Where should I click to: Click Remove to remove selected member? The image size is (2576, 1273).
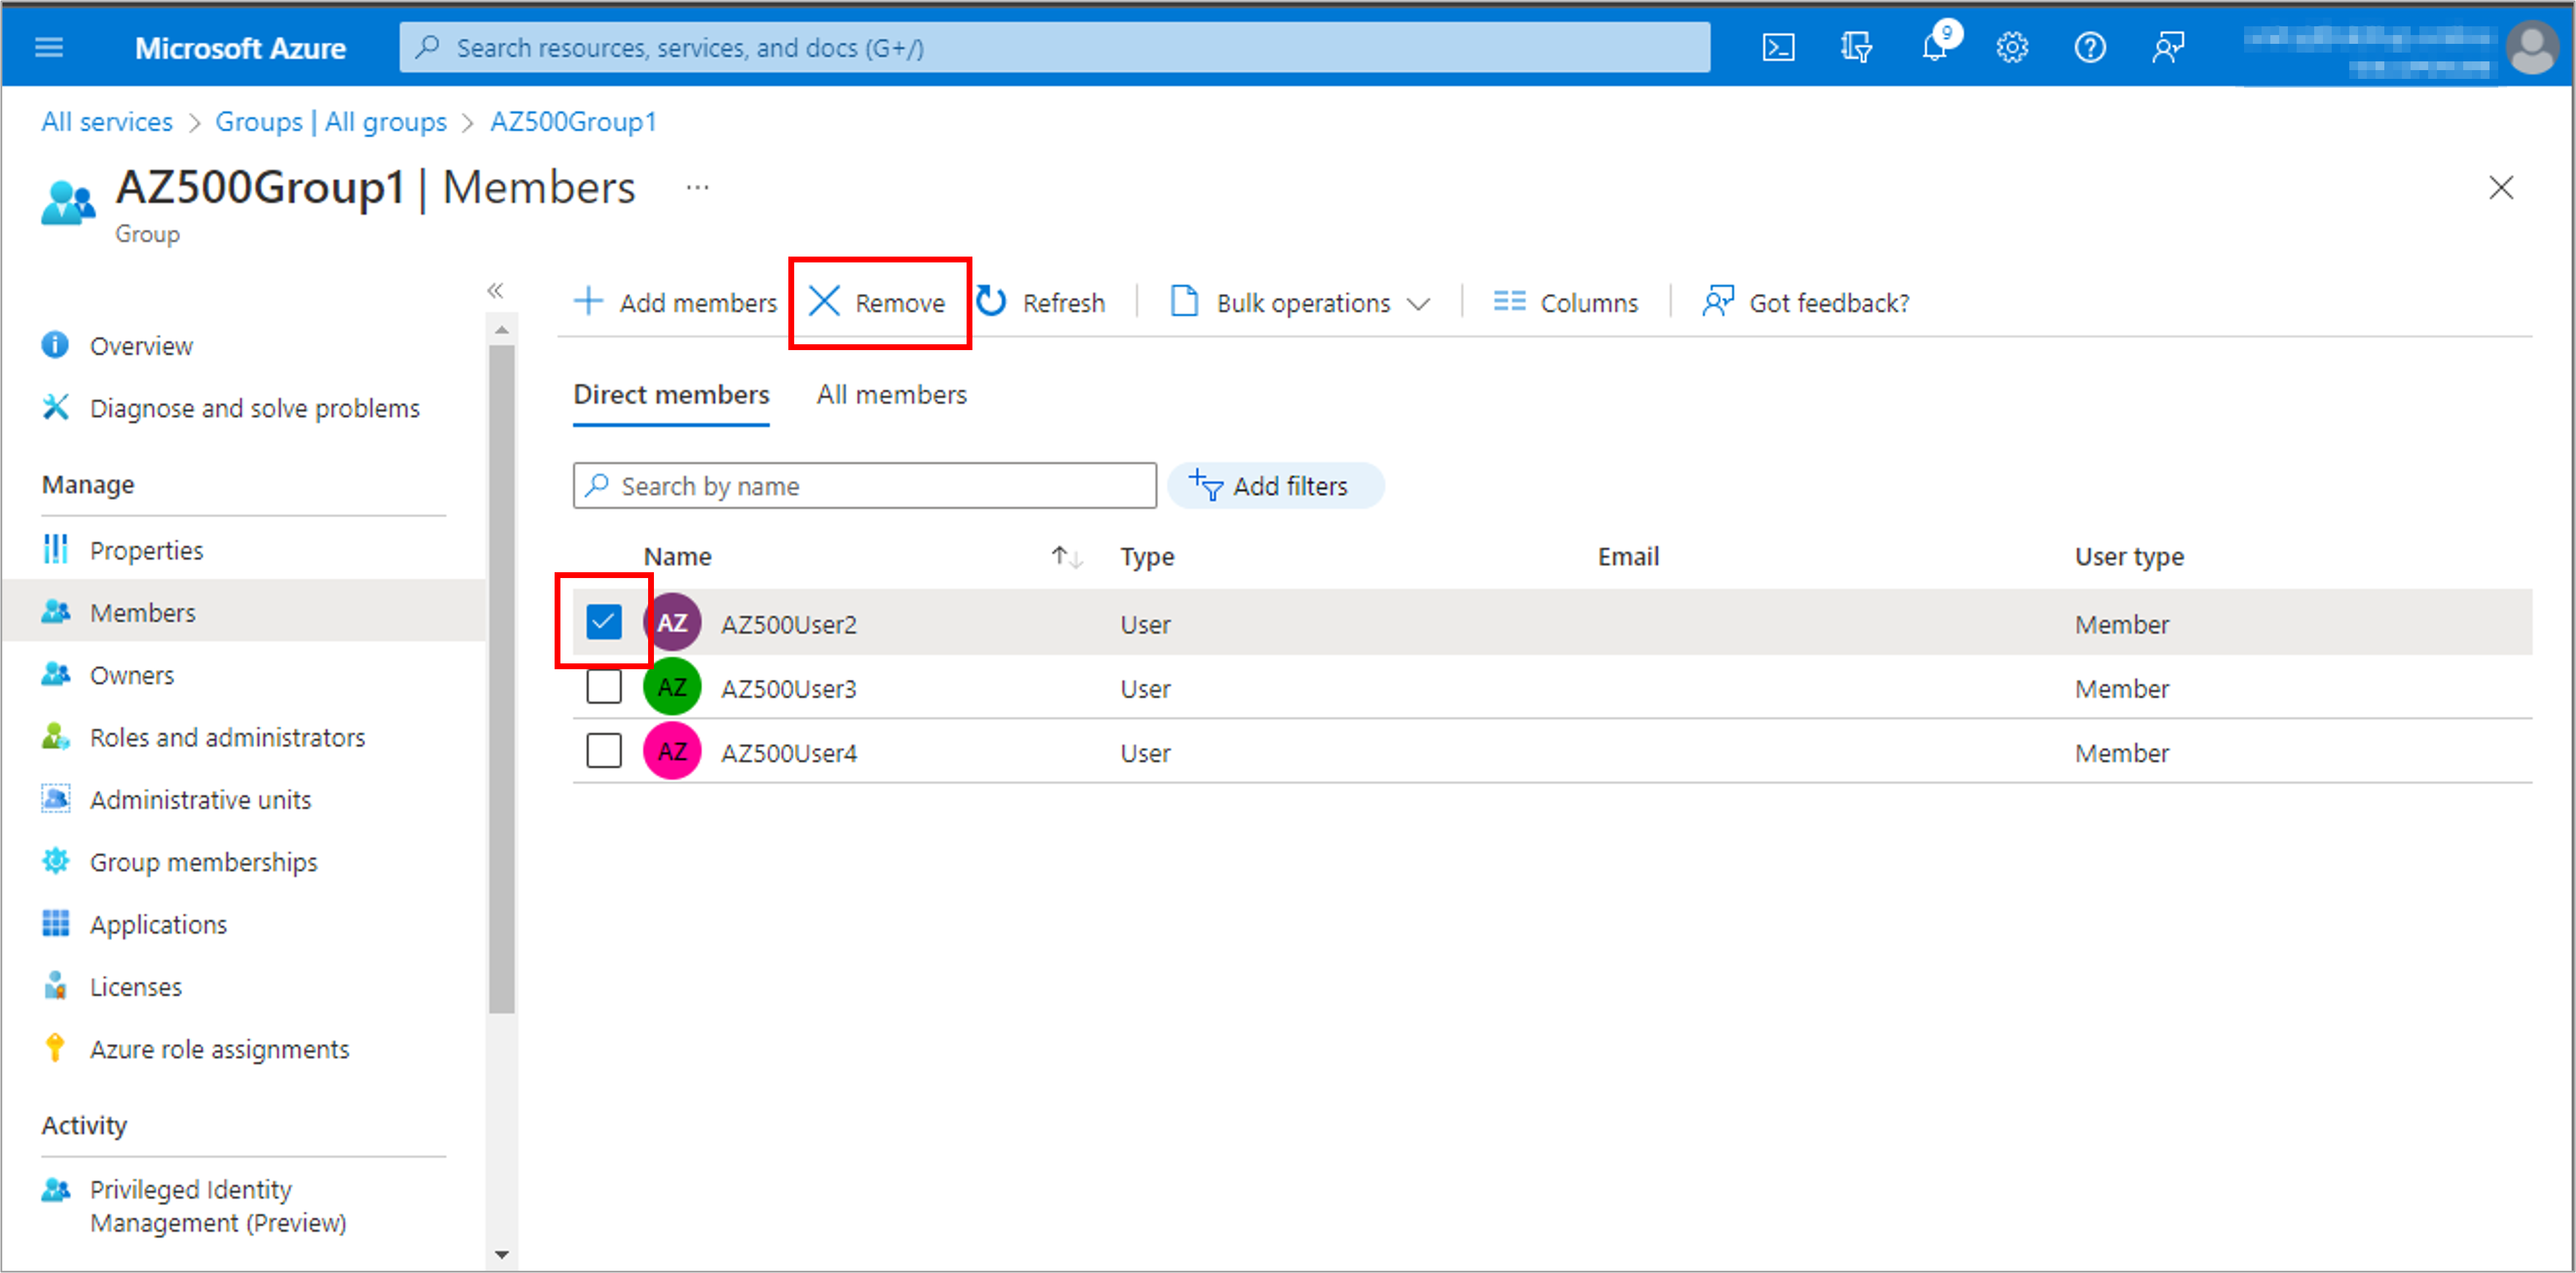coord(877,303)
